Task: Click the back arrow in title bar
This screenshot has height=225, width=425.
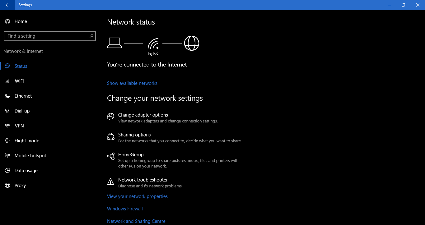Action: [x=7, y=5]
